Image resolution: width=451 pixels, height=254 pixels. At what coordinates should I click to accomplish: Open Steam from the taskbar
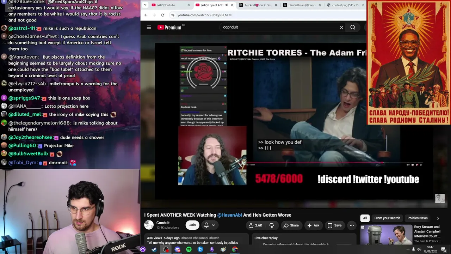click(154, 249)
